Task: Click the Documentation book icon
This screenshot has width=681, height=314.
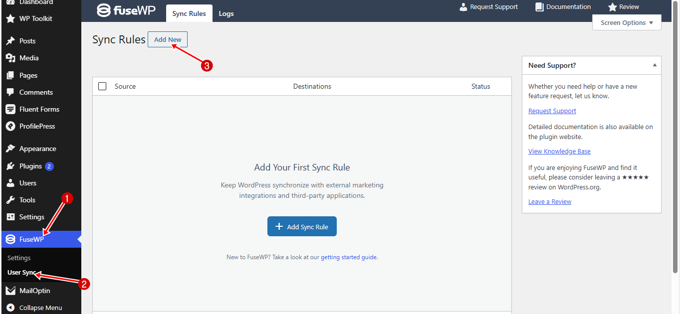Action: (539, 7)
